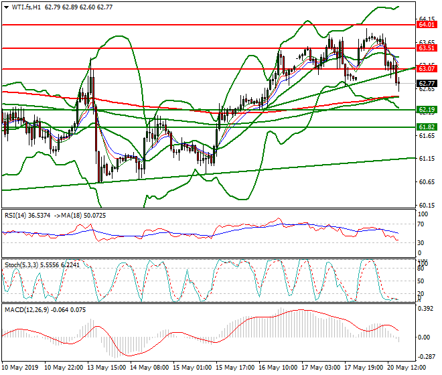Click the 61.15 price scale value
Screen dimensions: 442x375
pyautogui.click(x=427, y=159)
